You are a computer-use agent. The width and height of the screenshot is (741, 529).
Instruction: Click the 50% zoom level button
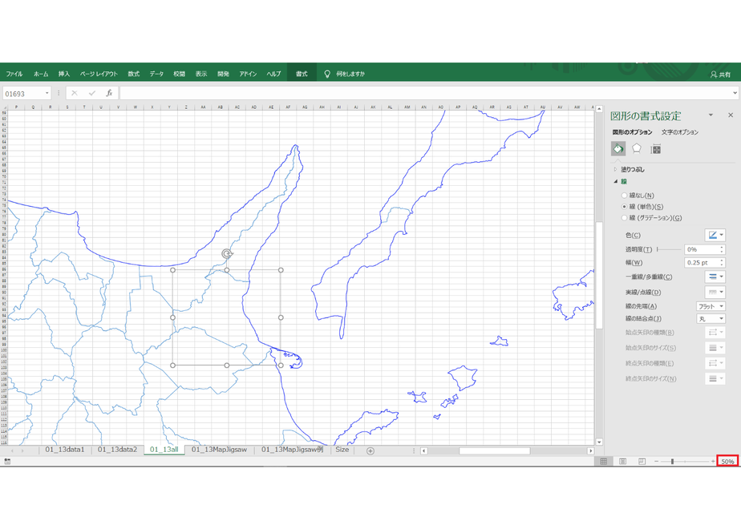click(727, 461)
